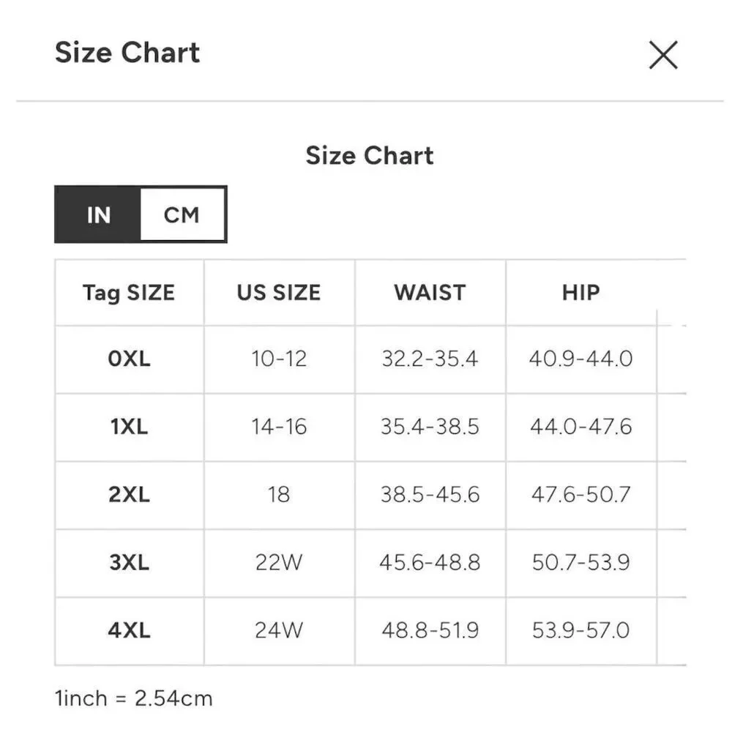This screenshot has height=732, width=732.
Task: Select the 3XL size row label
Action: coord(130,562)
